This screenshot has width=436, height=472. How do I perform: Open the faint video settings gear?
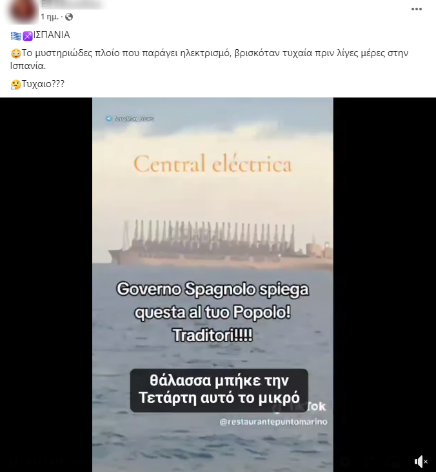[346, 462]
